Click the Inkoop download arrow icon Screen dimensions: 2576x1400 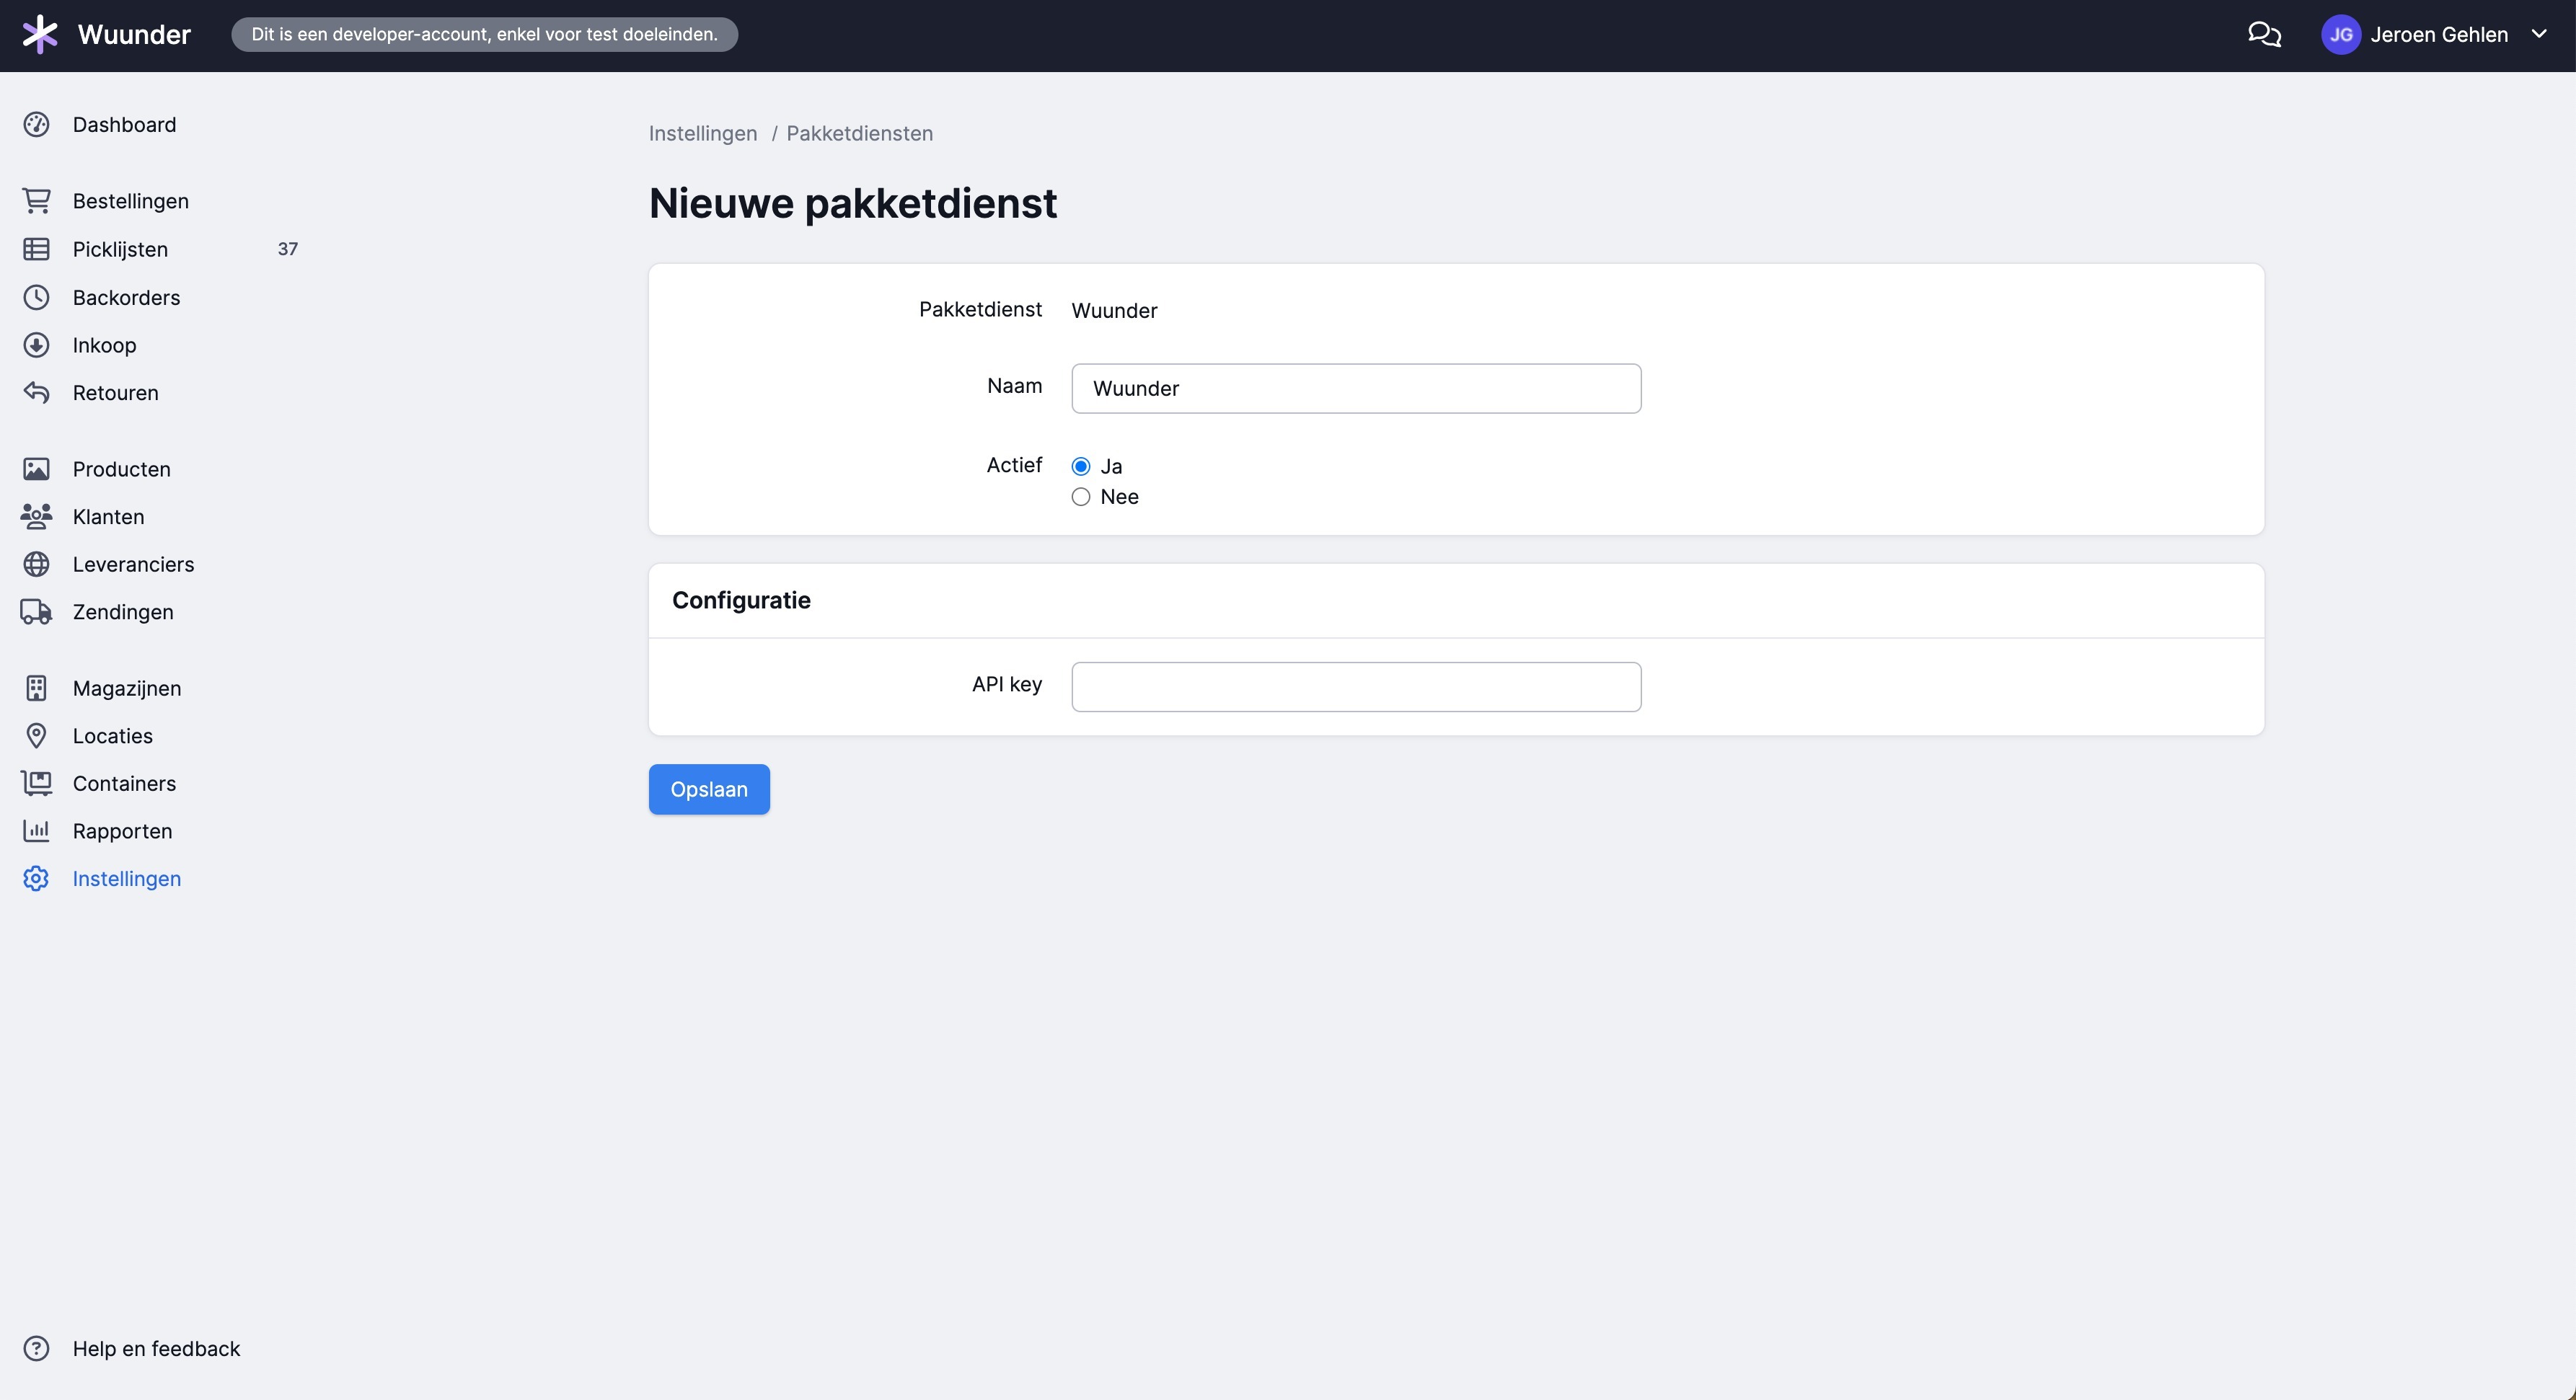coord(36,345)
